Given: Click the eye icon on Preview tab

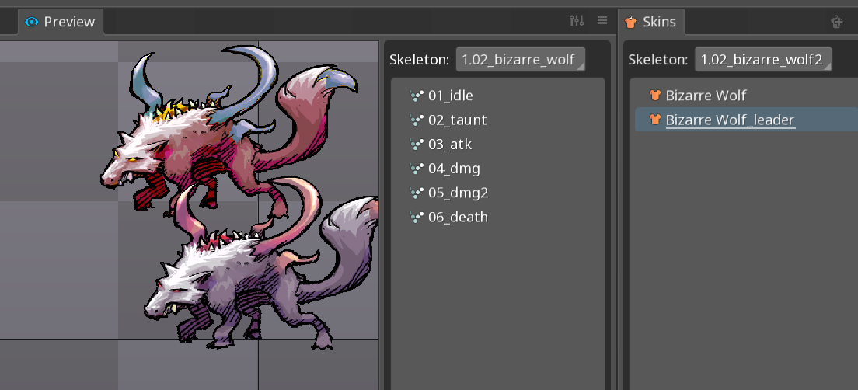Looking at the screenshot, I should tap(32, 22).
